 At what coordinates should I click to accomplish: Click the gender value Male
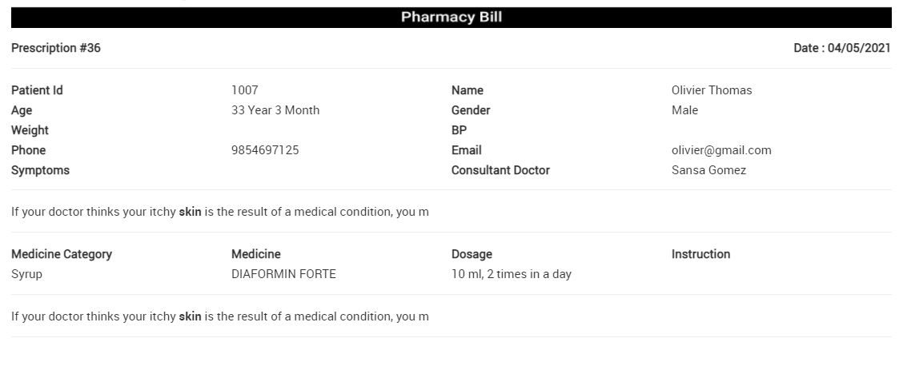click(684, 110)
